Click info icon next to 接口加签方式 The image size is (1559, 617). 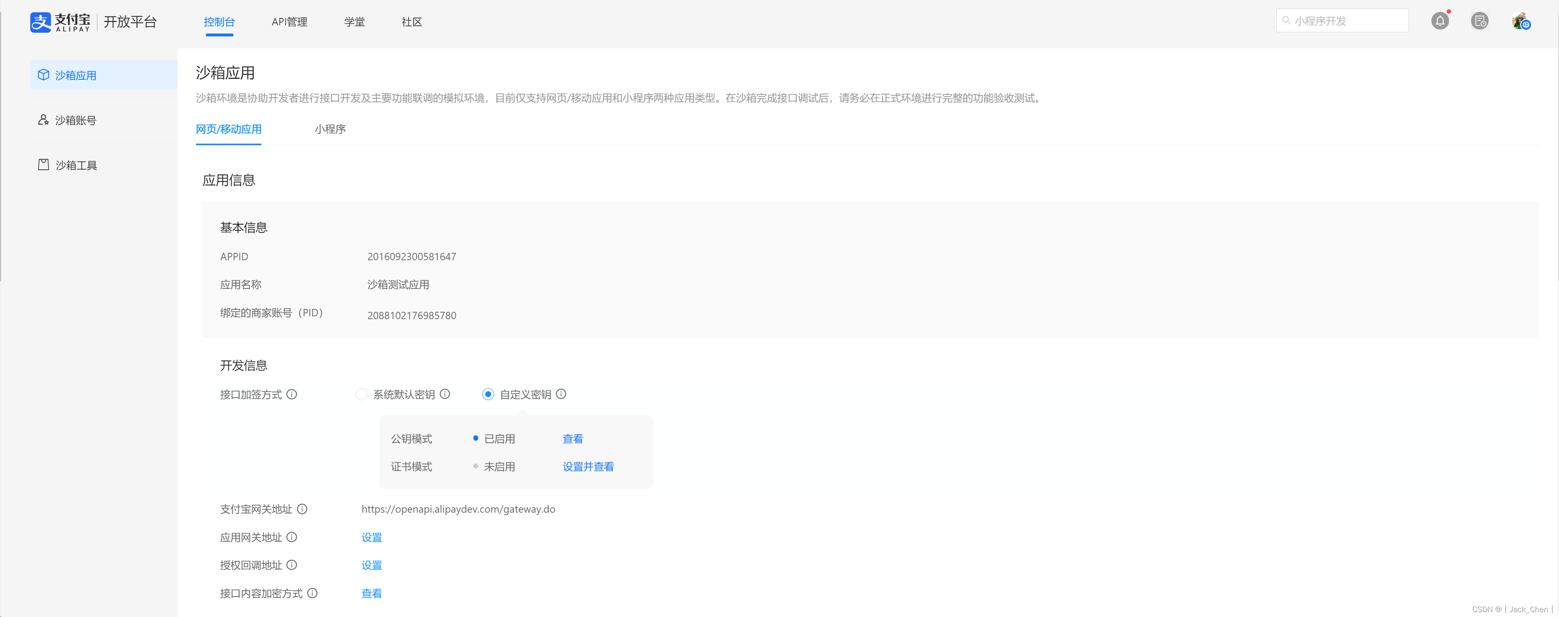(x=292, y=394)
